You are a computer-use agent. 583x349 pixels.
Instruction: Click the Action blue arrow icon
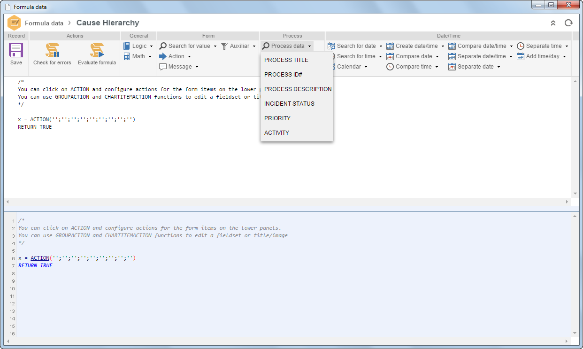click(x=163, y=56)
